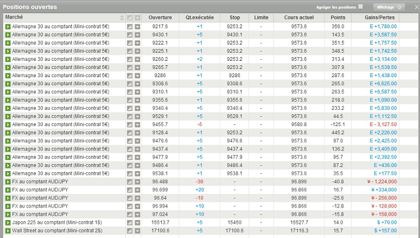This screenshot has height=238, width=420.
Task: Click green arrow of AUD/JPY opened at 96.488
Action: [x=8, y=181]
